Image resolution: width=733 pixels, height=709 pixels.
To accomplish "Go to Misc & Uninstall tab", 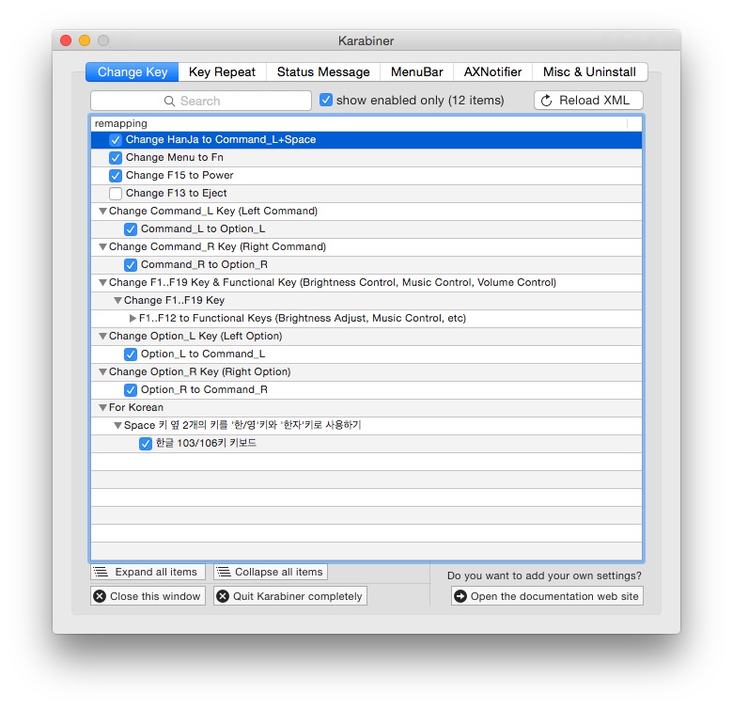I will pos(589,72).
